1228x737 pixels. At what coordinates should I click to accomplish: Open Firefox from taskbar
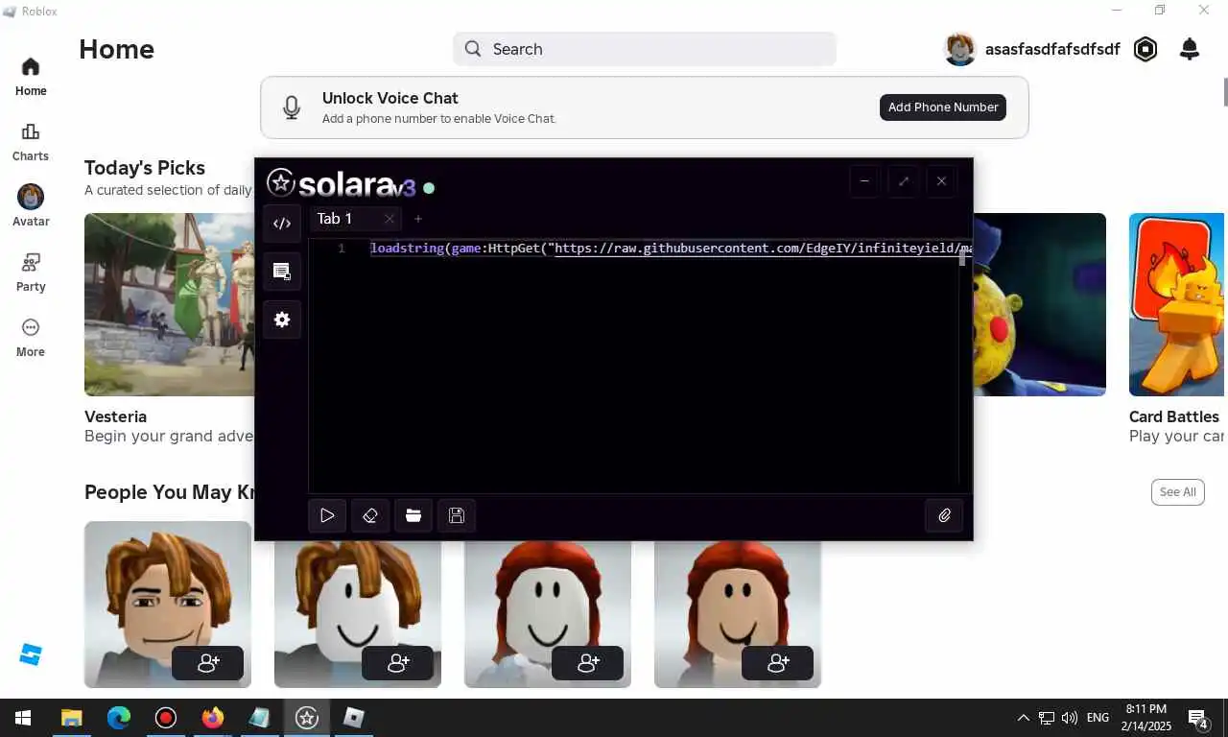coord(212,718)
